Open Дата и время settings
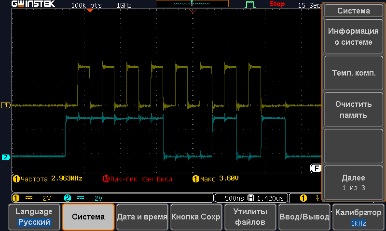386x231 pixels. tap(142, 217)
